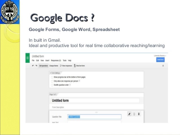Click View responses in the toolbar
This screenshot has width=180, height=135.
(66, 66)
